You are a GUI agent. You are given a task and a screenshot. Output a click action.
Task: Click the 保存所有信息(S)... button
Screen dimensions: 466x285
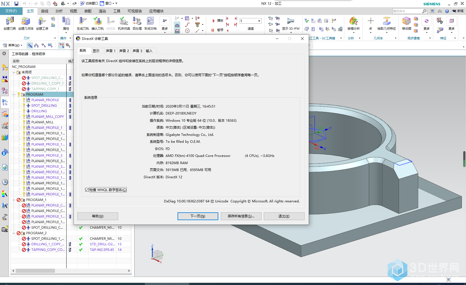[241, 216]
